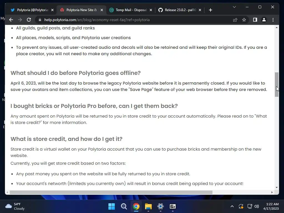Open the volume speaker tray icon

257,206
